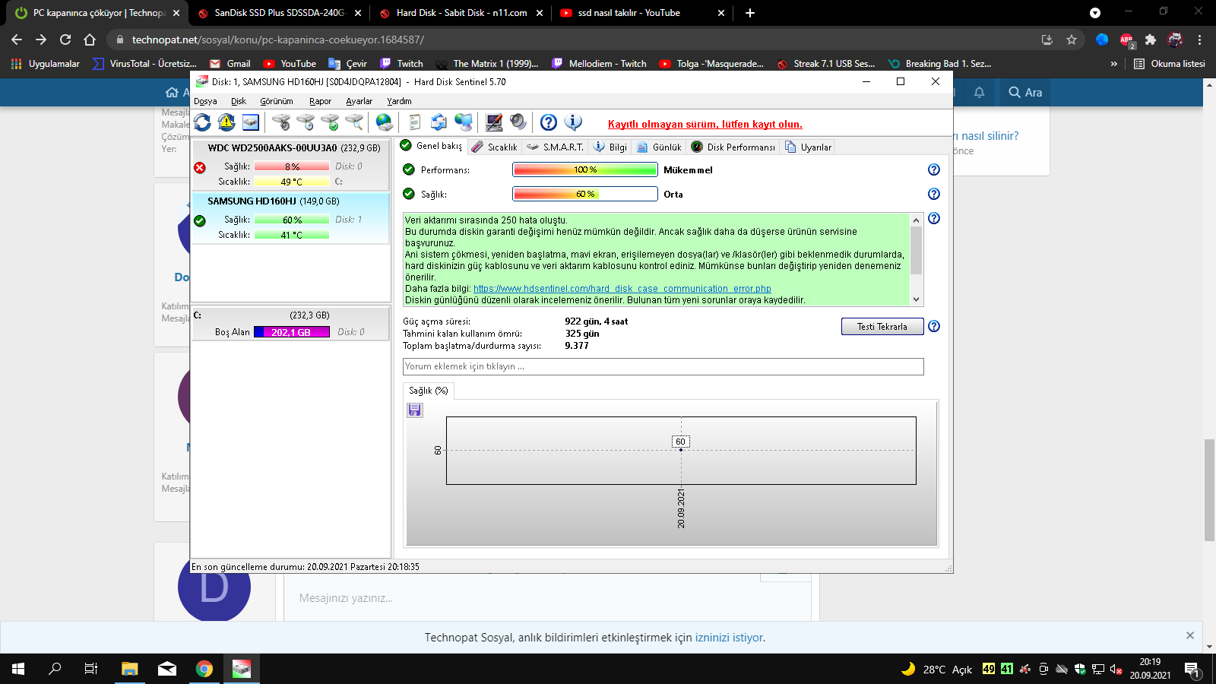Image resolution: width=1216 pixels, height=684 pixels.
Task: Click the help icon next to Sağlık row
Action: (x=934, y=194)
